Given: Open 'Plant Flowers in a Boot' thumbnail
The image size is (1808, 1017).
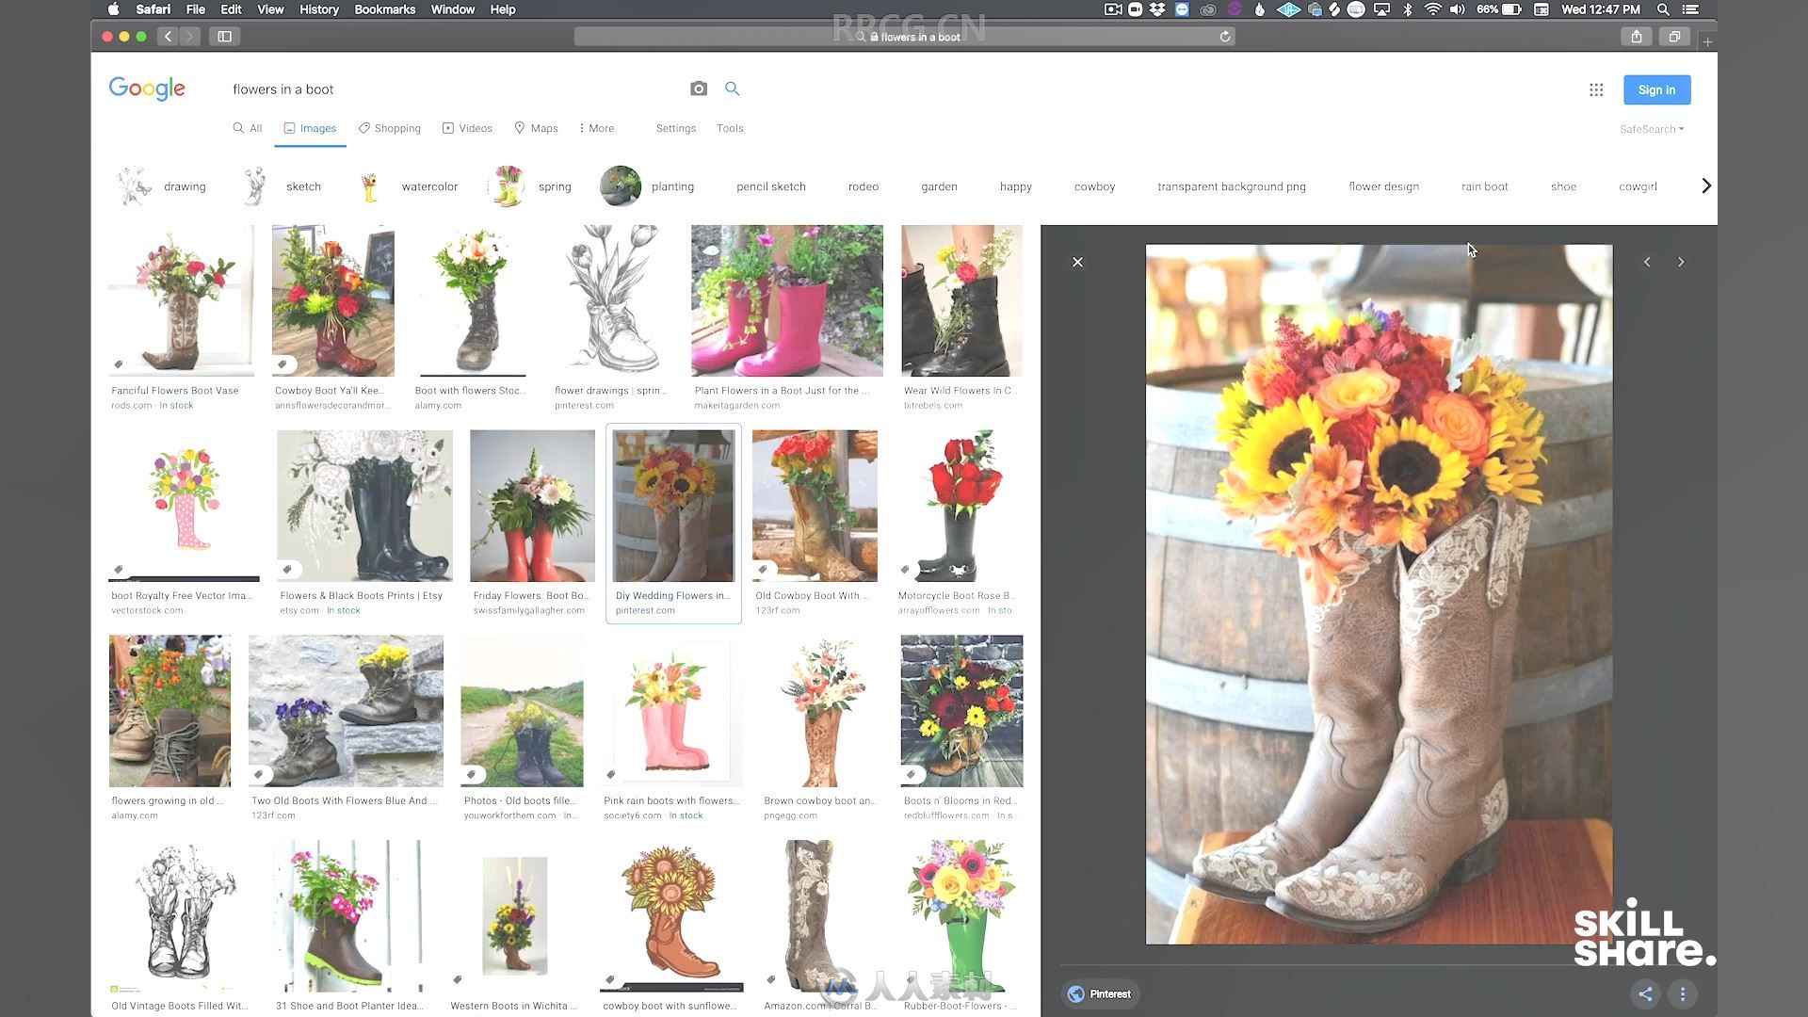Looking at the screenshot, I should point(787,300).
